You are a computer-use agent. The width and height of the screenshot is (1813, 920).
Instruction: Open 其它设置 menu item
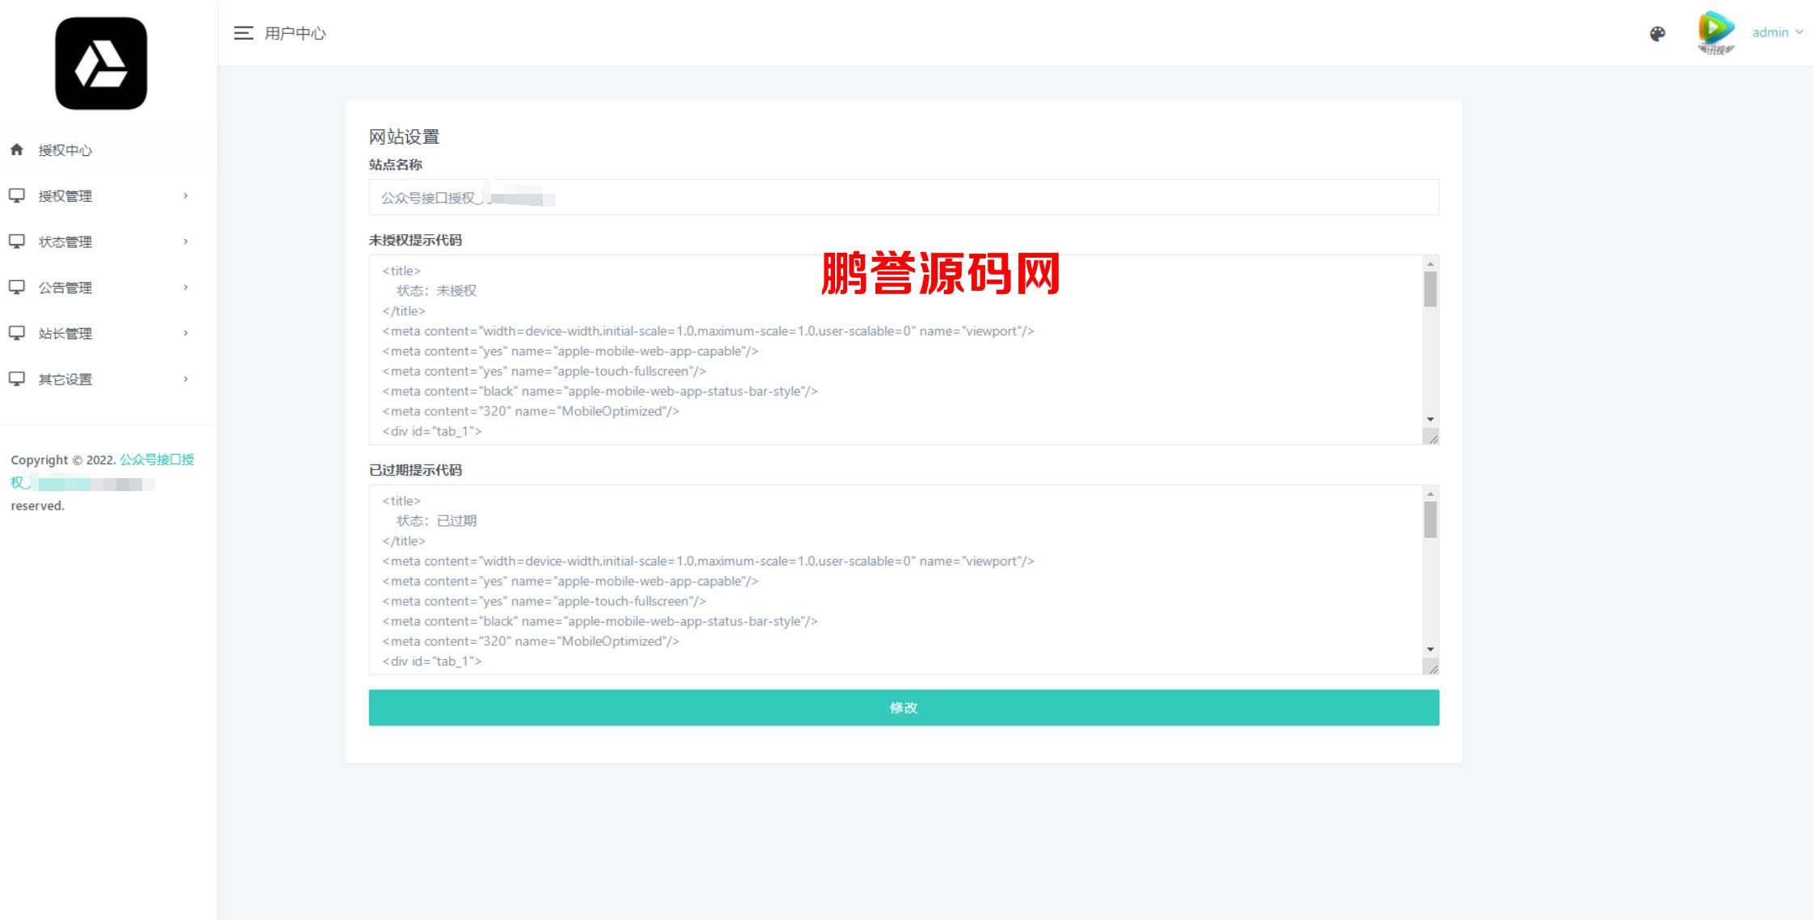(x=65, y=380)
